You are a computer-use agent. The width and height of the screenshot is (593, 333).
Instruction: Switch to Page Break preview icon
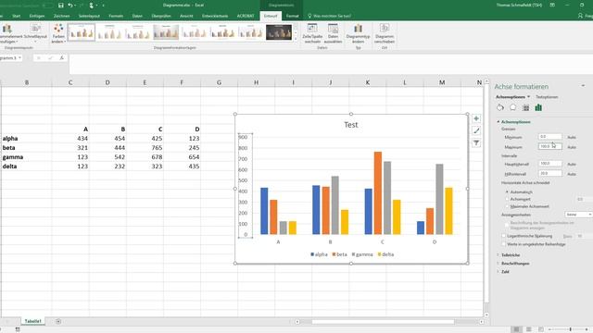541,329
